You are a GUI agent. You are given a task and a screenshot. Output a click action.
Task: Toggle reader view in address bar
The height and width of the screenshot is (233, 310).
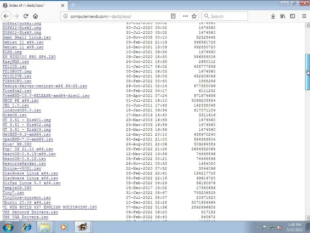(173, 16)
